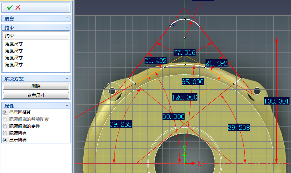Screen dimensions: 291x173
Task: Confirm with the green checkmark icon
Action: pos(10,8)
